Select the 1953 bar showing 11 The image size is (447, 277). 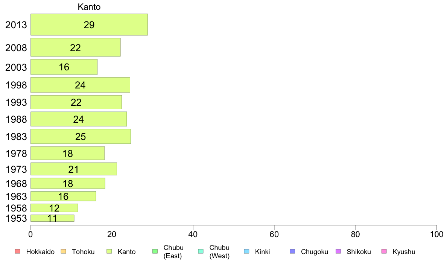click(x=52, y=218)
